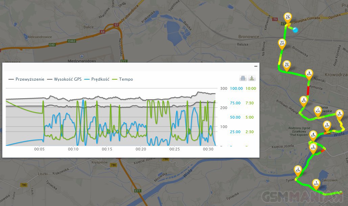Click the red route segment past 9 km
This screenshot has height=206, width=348.
click(x=308, y=90)
